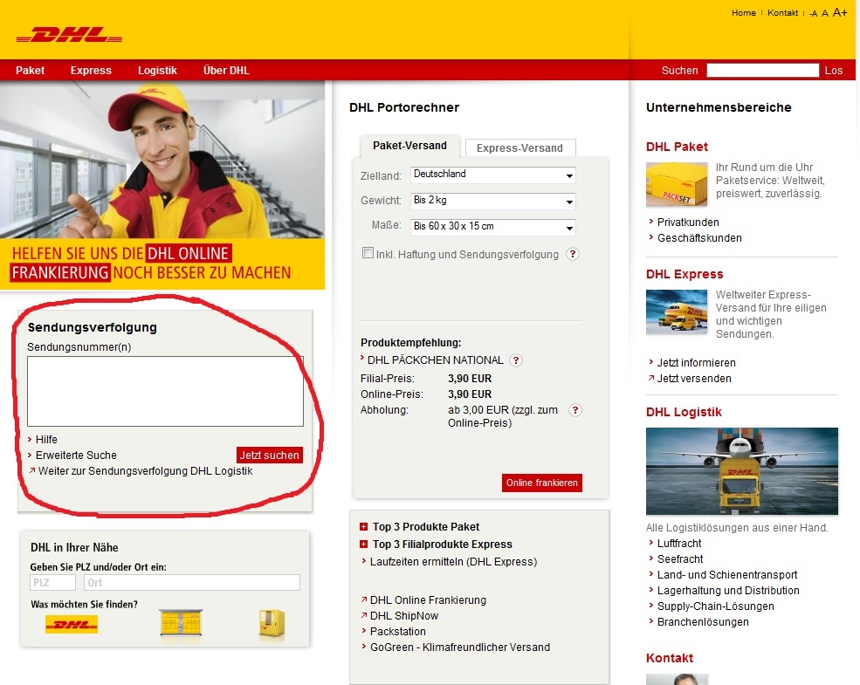Open the DHL PÄCKCHEN NATIONAL link
The width and height of the screenshot is (860, 685).
point(435,360)
